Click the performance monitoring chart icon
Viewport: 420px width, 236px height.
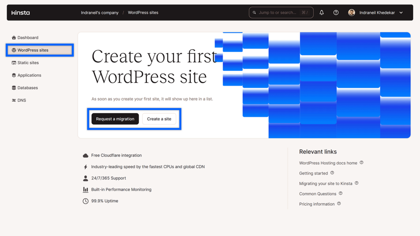(x=85, y=189)
